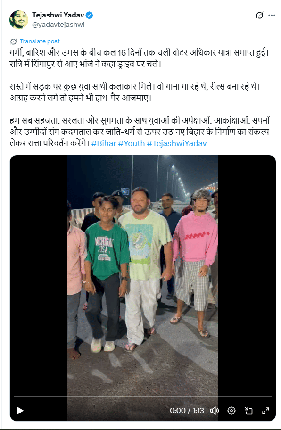
Task: Click the Hindi post text body
Action: [140, 98]
